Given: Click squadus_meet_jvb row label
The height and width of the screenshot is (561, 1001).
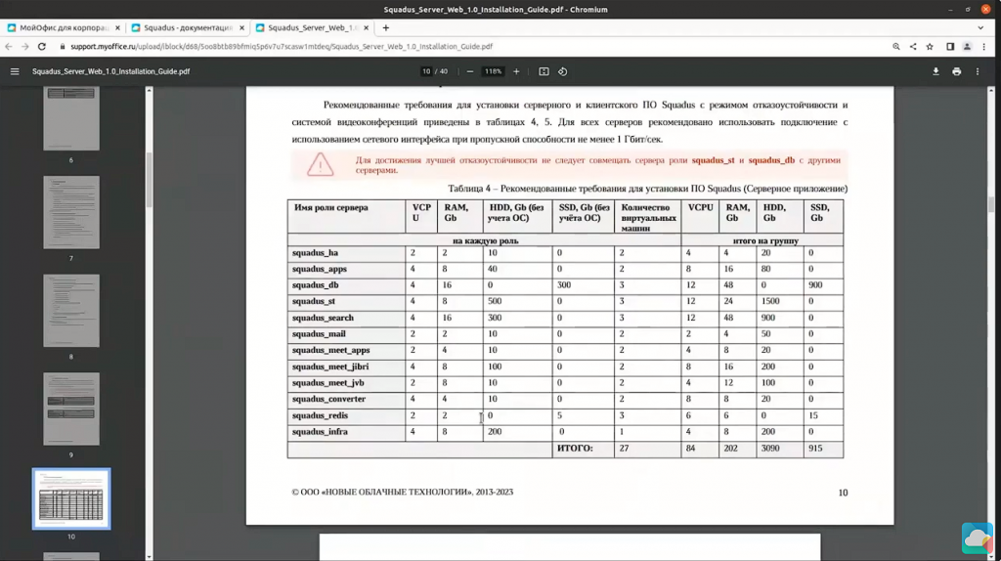Looking at the screenshot, I should tap(328, 383).
